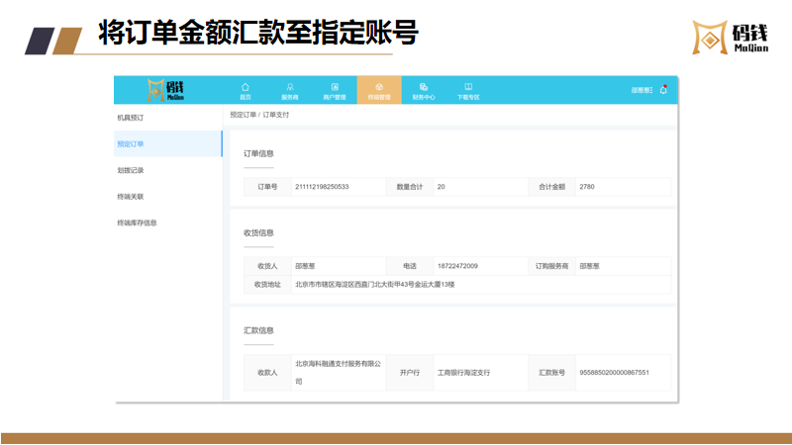Select 预定订单 in the sidebar

coord(131,144)
